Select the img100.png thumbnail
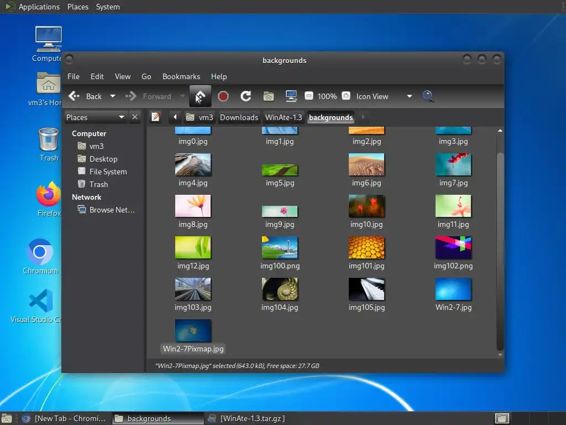Image resolution: width=566 pixels, height=425 pixels. tap(280, 247)
